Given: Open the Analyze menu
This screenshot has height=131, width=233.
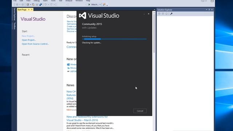Looking at the screenshot, I should (x=69, y=1).
